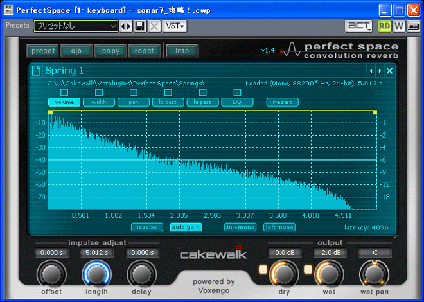This screenshot has width=424, height=302.
Task: Toggle the auto gain button
Action: pyautogui.click(x=186, y=227)
